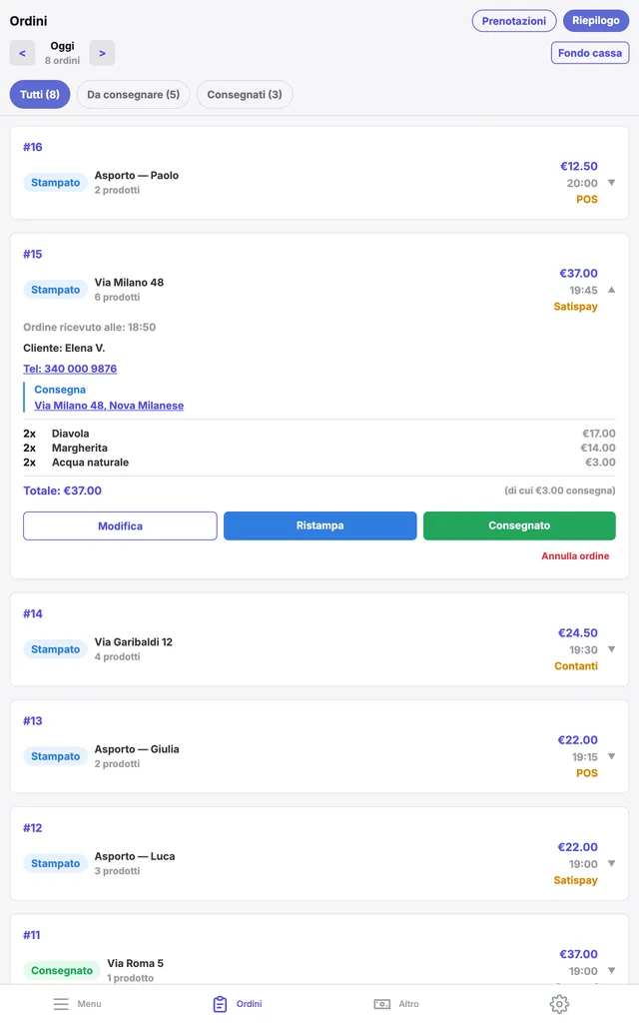
Task: Click the Ristampa button
Action: (x=320, y=525)
